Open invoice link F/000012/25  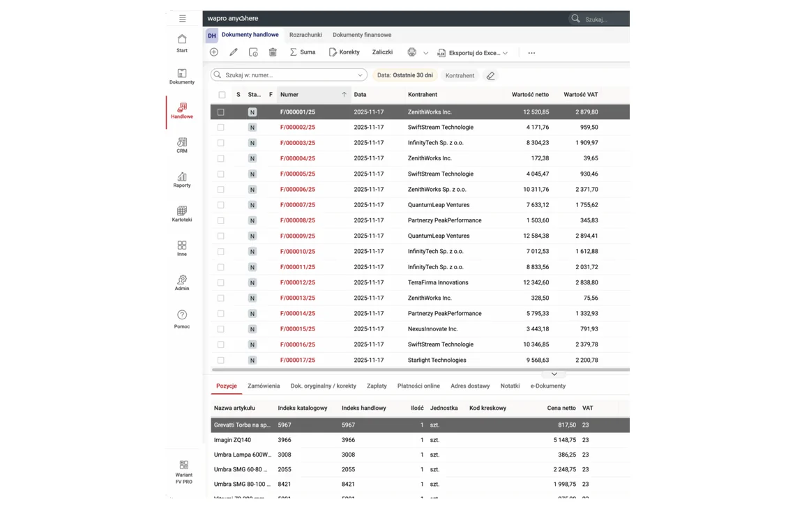[x=298, y=282]
